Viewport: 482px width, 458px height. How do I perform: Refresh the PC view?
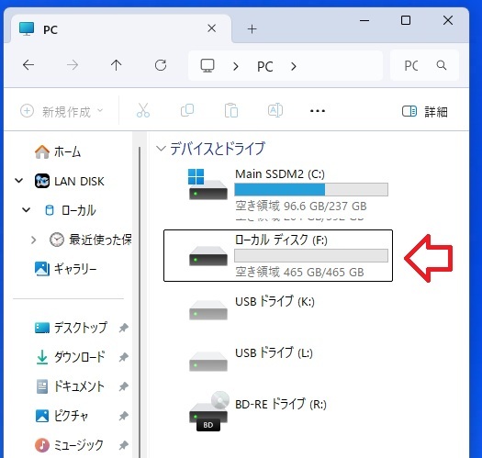pyautogui.click(x=161, y=65)
